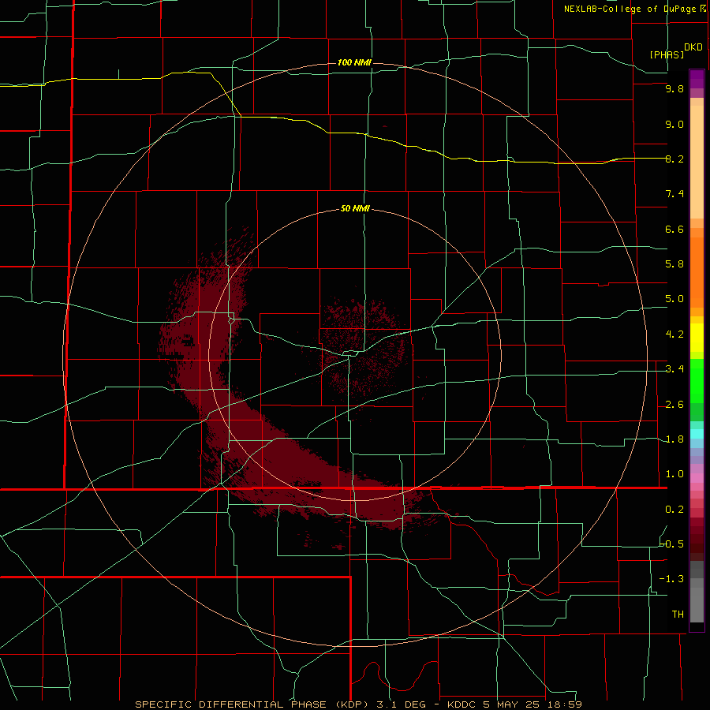Click the "18:59" timestamp
Image resolution: width=710 pixels, height=710 pixels.
pyautogui.click(x=564, y=704)
